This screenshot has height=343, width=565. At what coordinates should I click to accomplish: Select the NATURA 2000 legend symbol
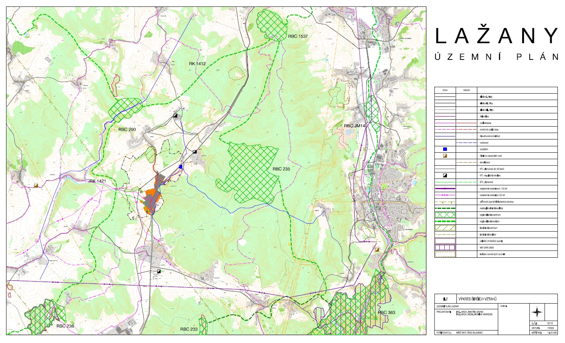click(x=445, y=247)
